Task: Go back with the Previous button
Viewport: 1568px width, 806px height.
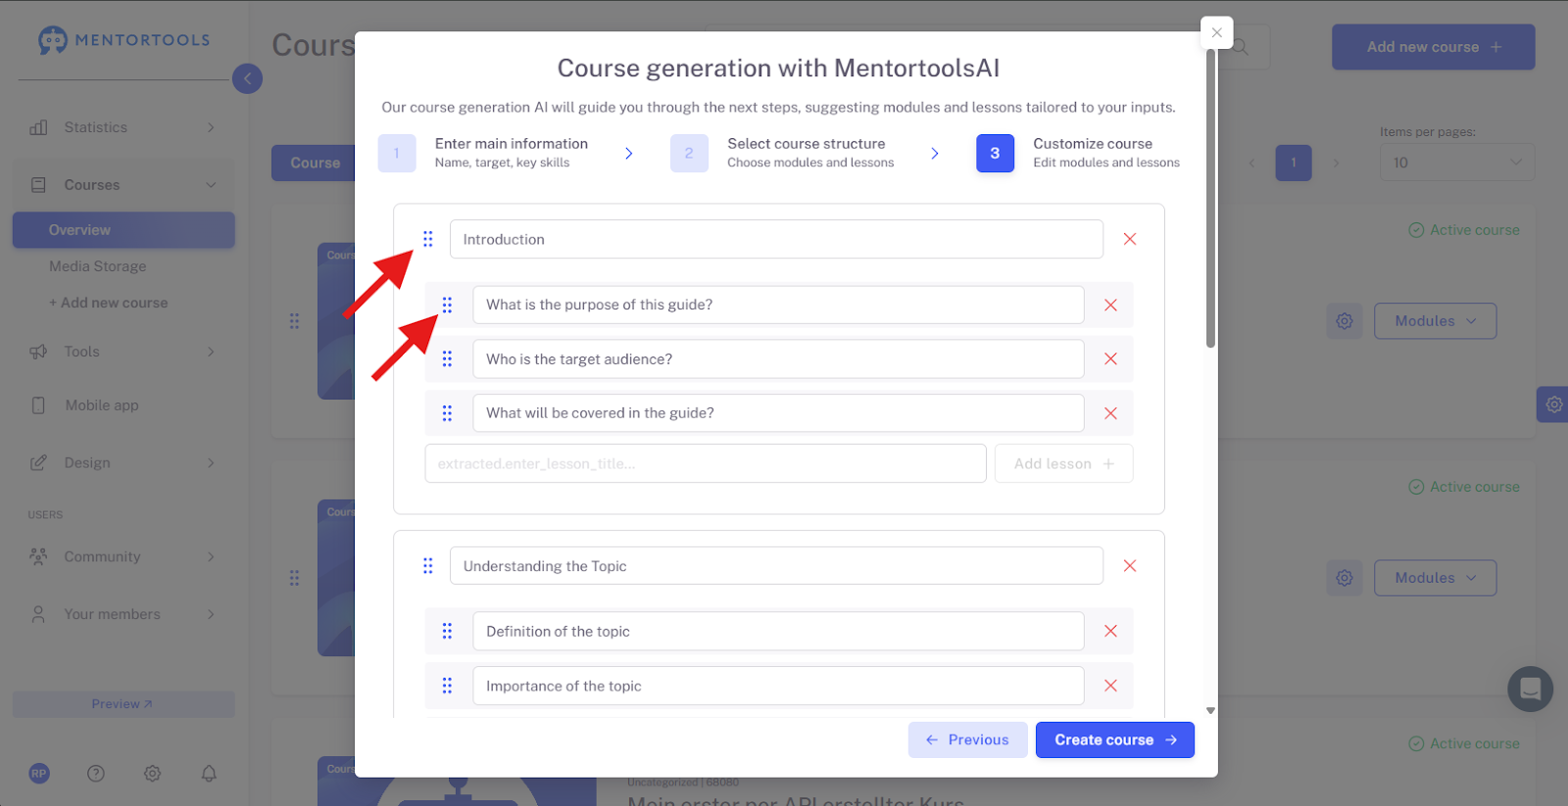Action: tap(967, 740)
